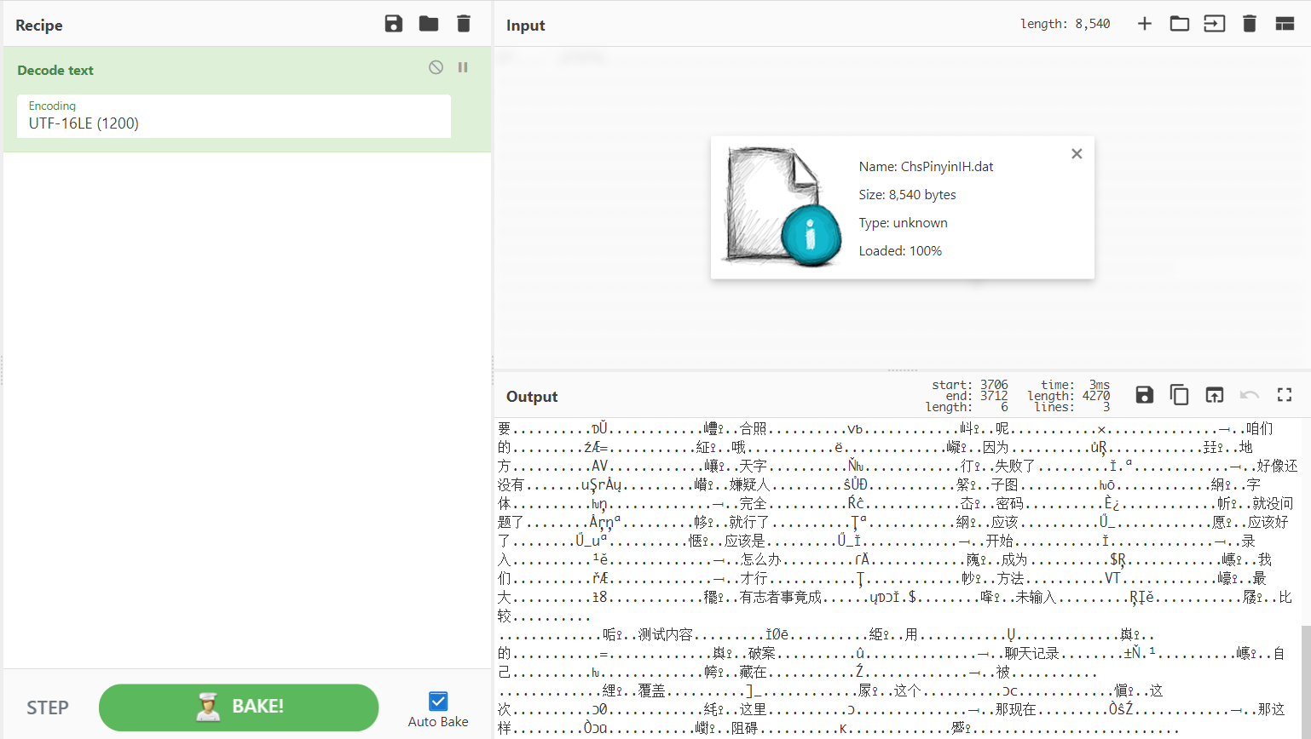Close the ChsPinyinIH.dat file info card
1311x739 pixels.
1077,154
